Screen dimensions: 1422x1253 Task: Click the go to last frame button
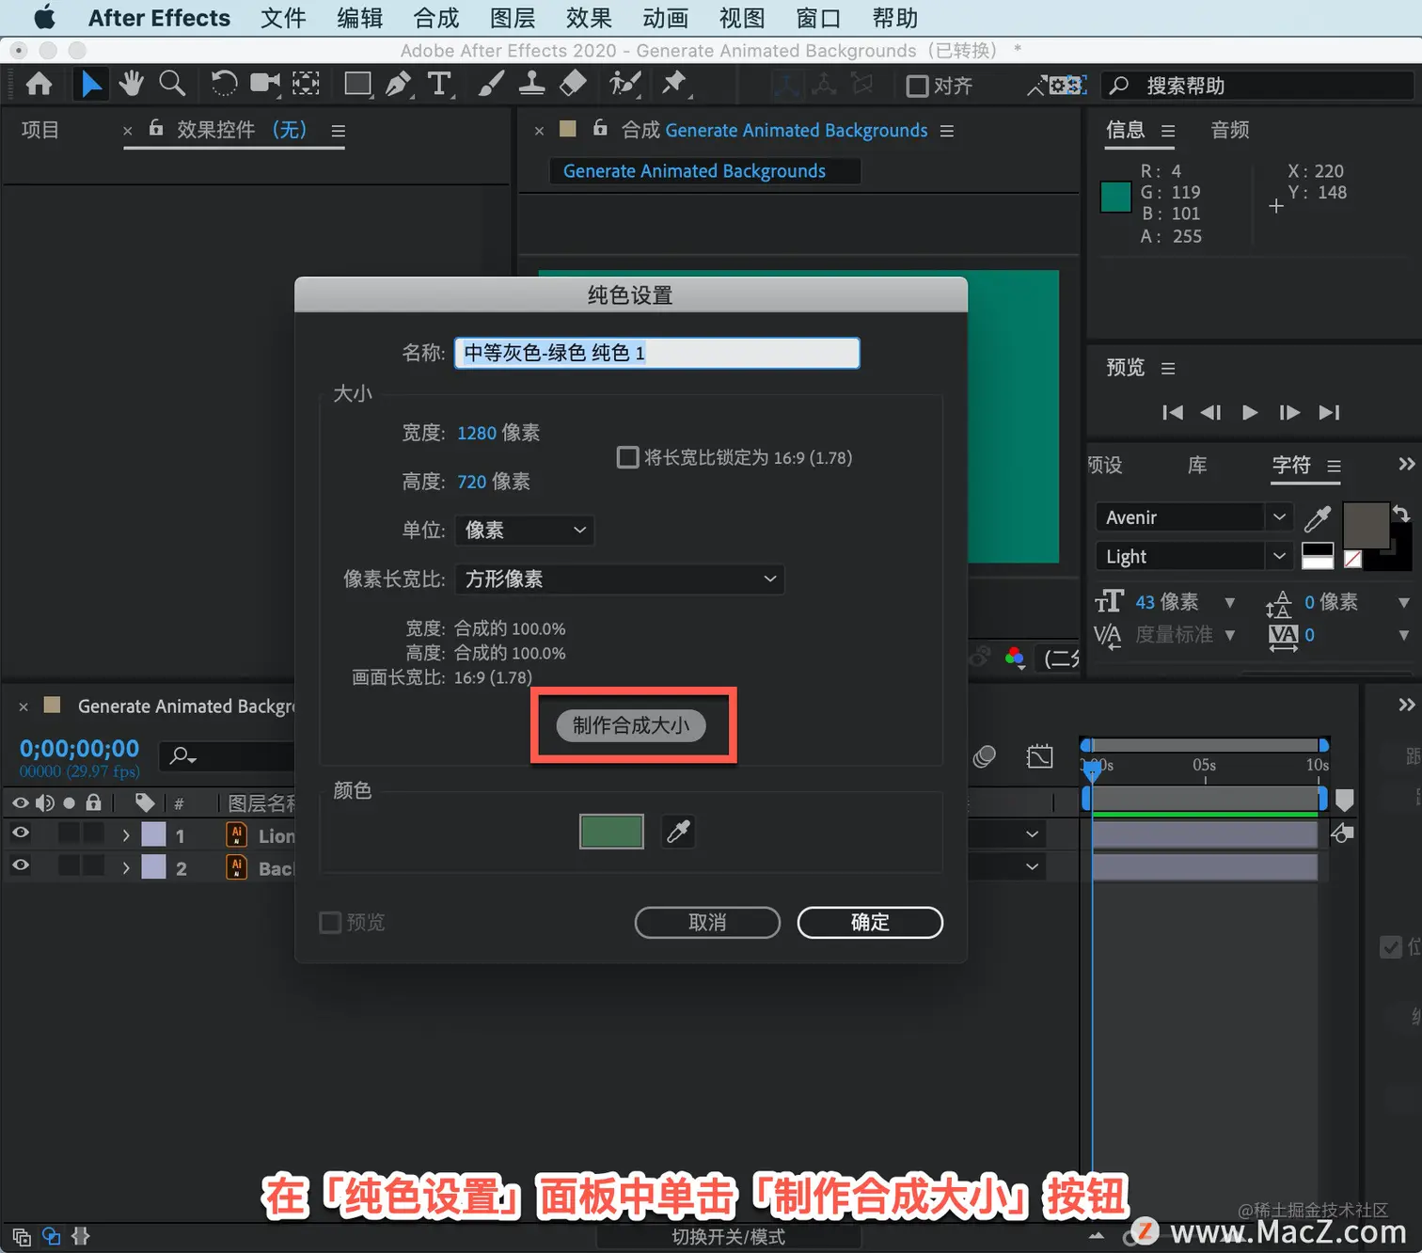(x=1329, y=412)
